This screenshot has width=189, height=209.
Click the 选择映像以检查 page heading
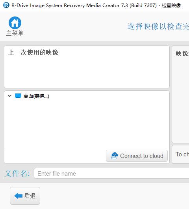click(x=158, y=26)
